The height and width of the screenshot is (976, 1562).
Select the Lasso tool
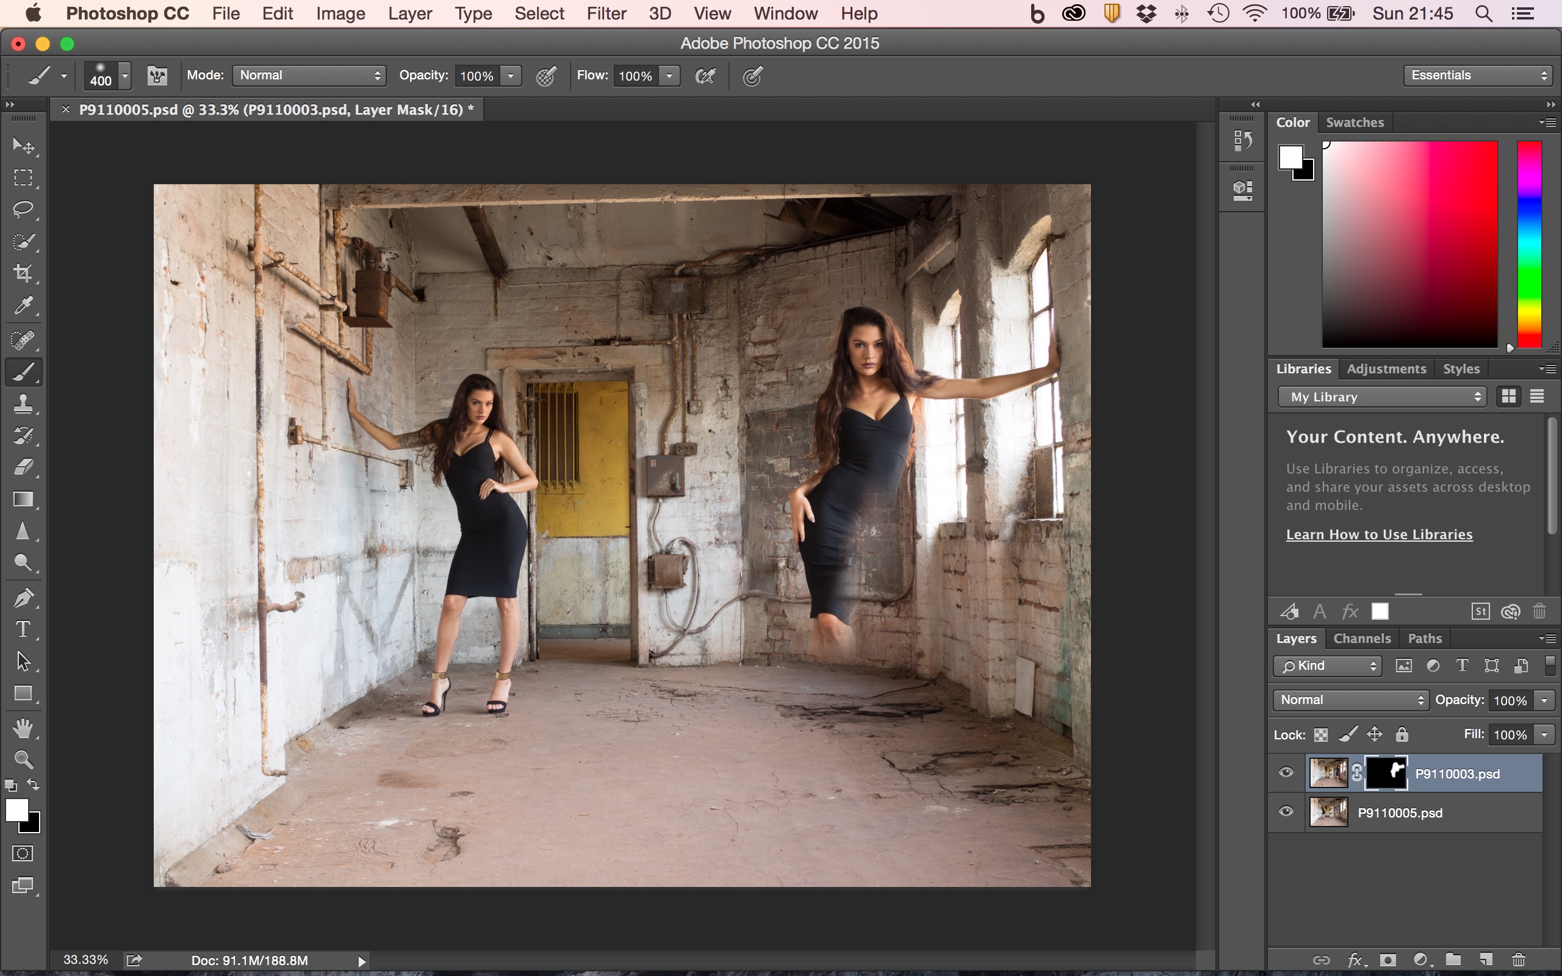click(x=23, y=209)
